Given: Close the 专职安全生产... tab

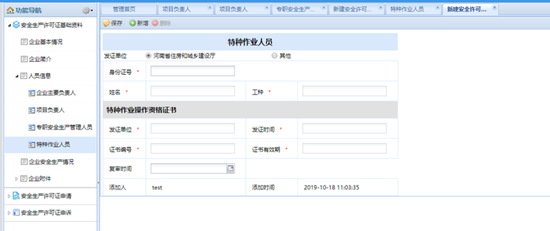Looking at the screenshot, I should (323, 6).
